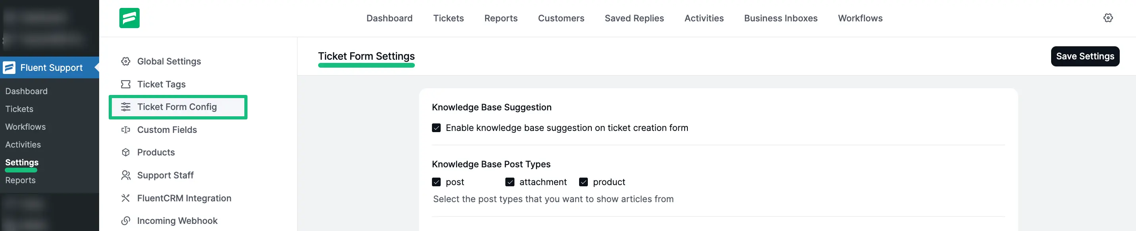Open Workflows in WordPress sidebar

(x=25, y=127)
